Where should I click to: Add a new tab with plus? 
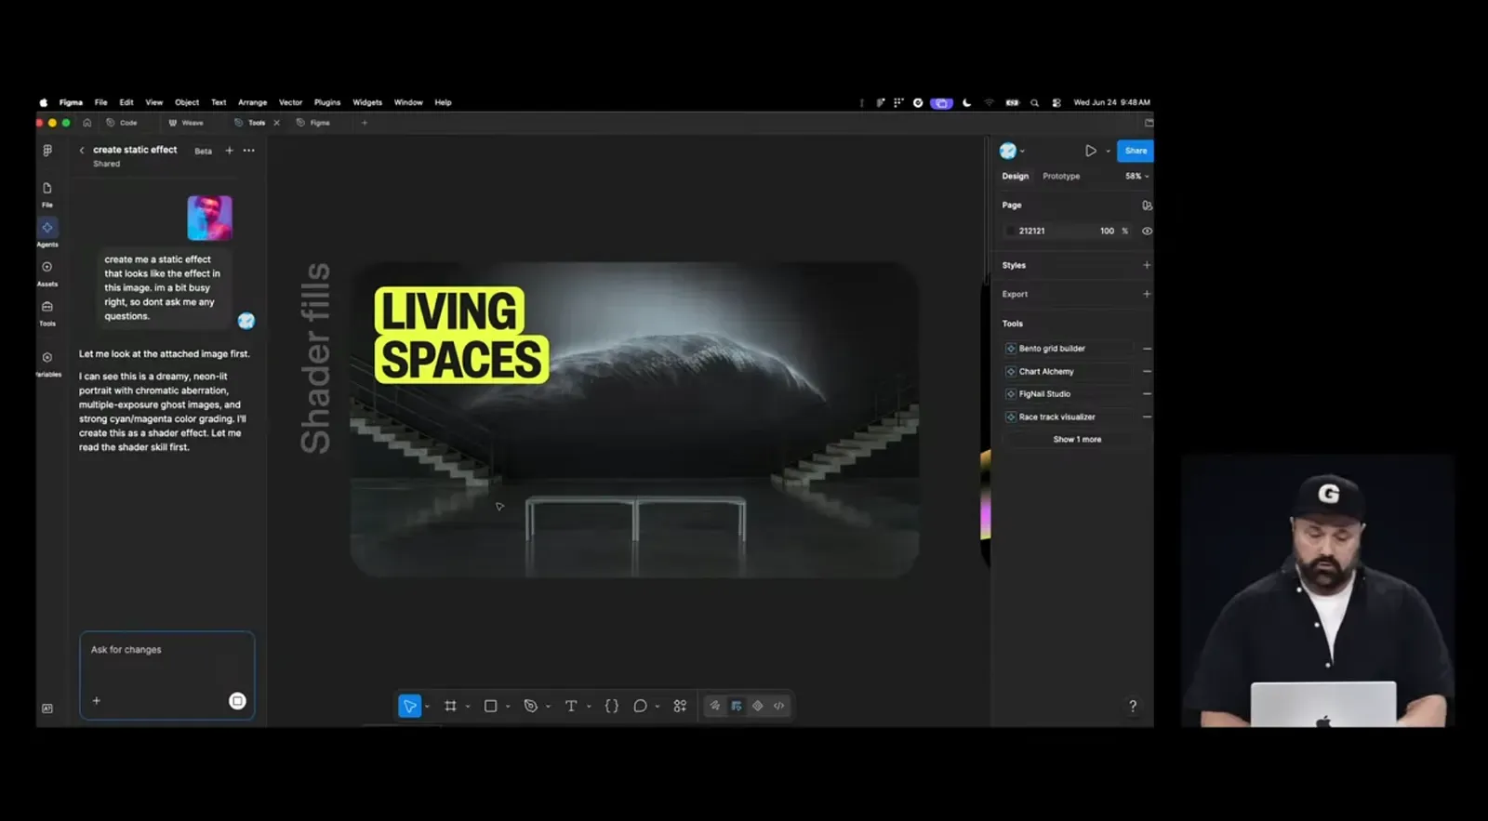click(x=365, y=123)
